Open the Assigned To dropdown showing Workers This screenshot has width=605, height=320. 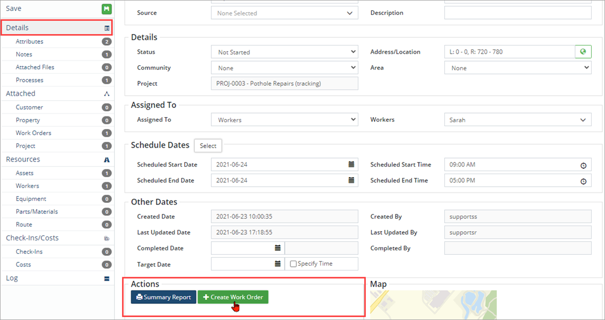[x=285, y=120]
